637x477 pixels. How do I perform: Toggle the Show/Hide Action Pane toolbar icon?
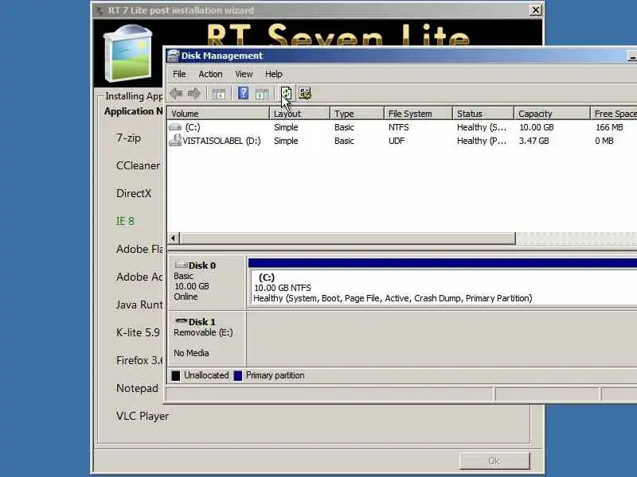(262, 94)
